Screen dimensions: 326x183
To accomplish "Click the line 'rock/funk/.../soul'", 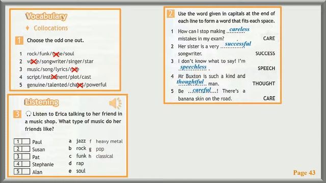I will (50, 54).
